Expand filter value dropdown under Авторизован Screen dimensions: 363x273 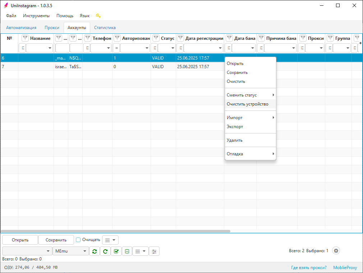[x=147, y=48]
